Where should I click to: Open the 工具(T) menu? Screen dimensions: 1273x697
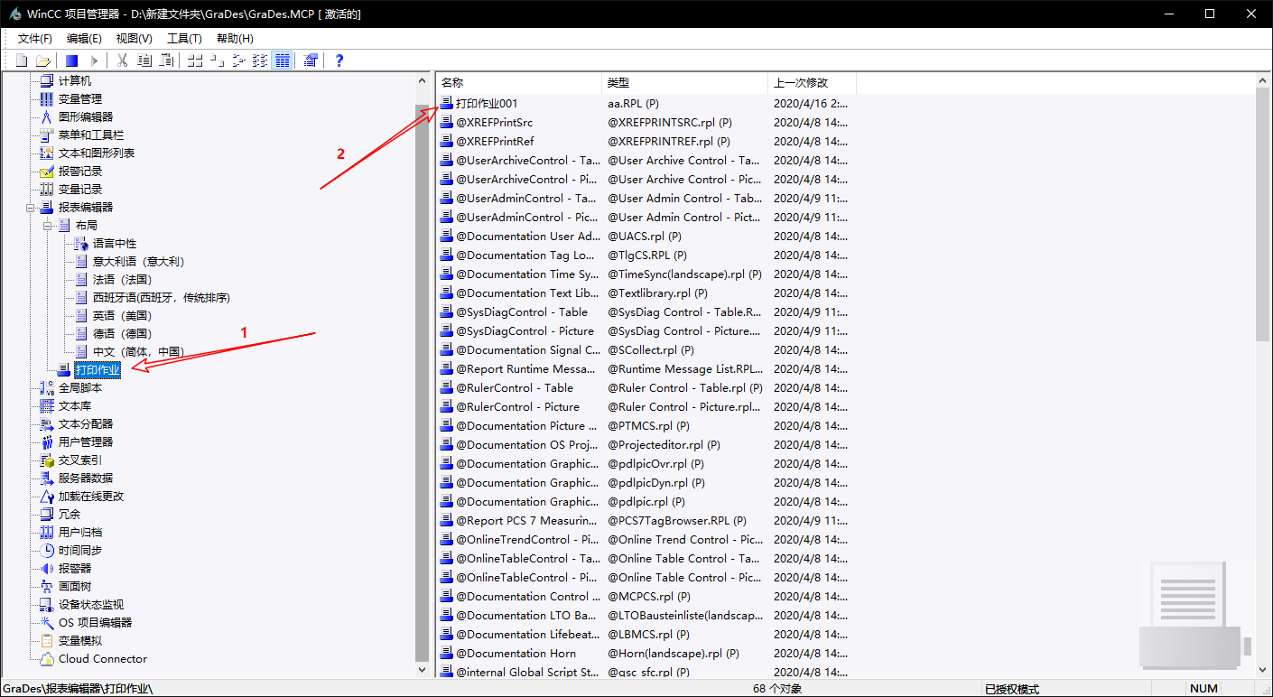pyautogui.click(x=184, y=39)
